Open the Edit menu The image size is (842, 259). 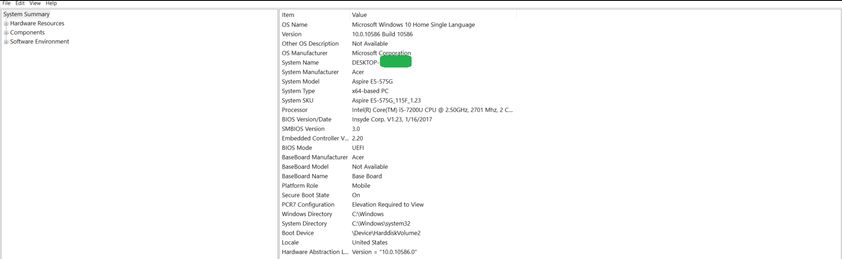[20, 3]
